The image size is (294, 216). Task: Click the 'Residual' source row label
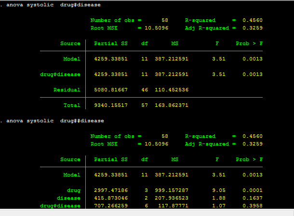[x=67, y=90]
